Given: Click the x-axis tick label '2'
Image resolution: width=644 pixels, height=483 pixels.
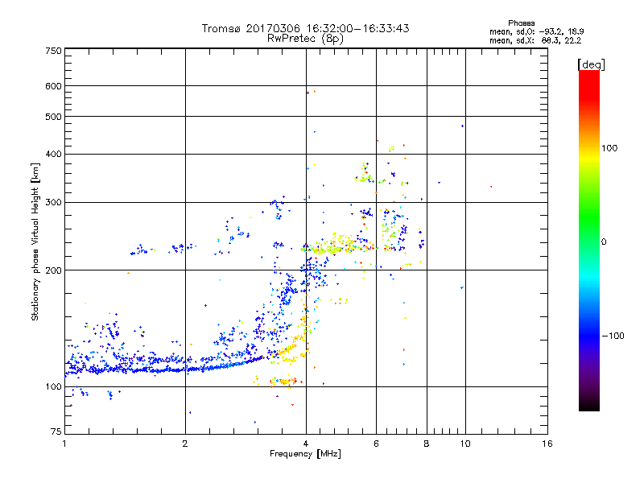Looking at the screenshot, I should [185, 444].
